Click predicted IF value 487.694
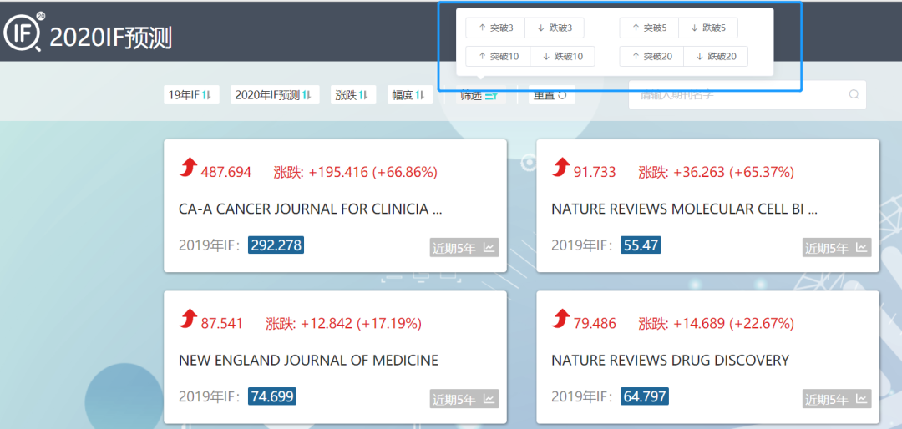 [x=226, y=172]
